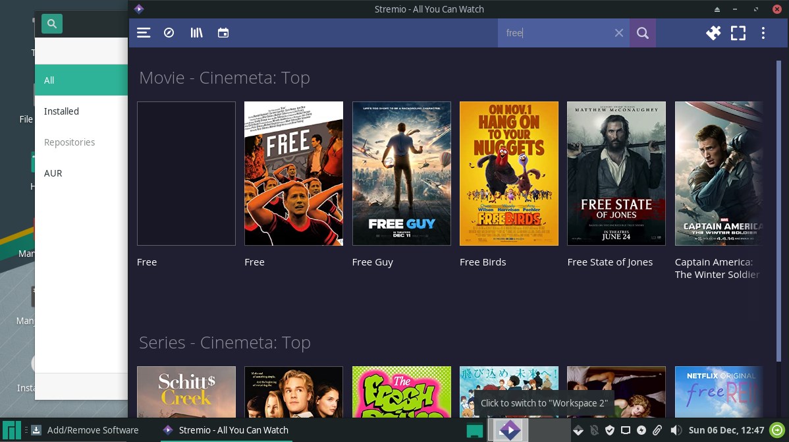Click Stremio taskbar window entry
Screen dimensions: 789x442
227,430
